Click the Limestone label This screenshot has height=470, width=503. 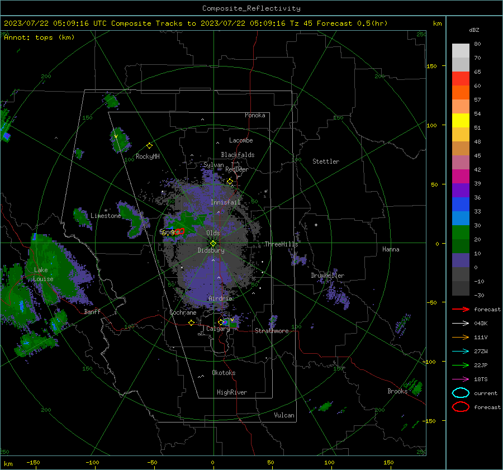tap(106, 216)
